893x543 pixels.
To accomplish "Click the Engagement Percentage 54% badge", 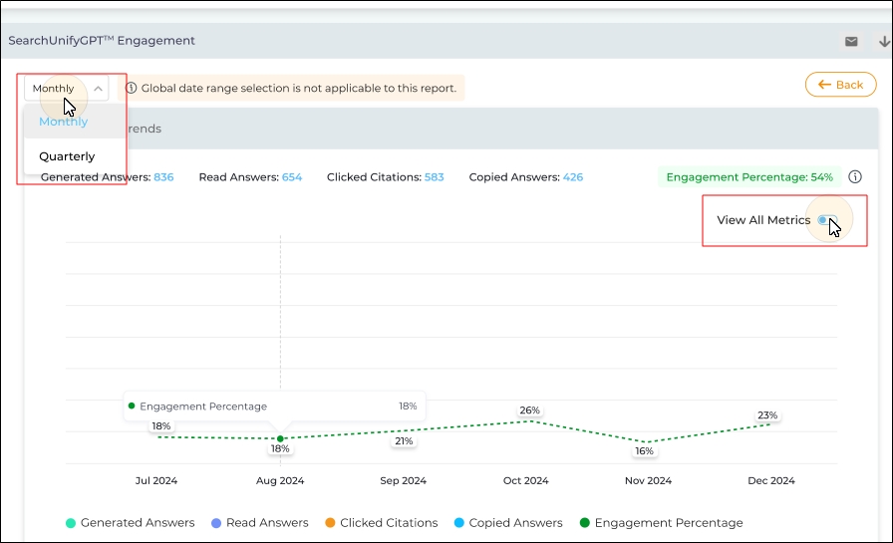I will [x=749, y=177].
